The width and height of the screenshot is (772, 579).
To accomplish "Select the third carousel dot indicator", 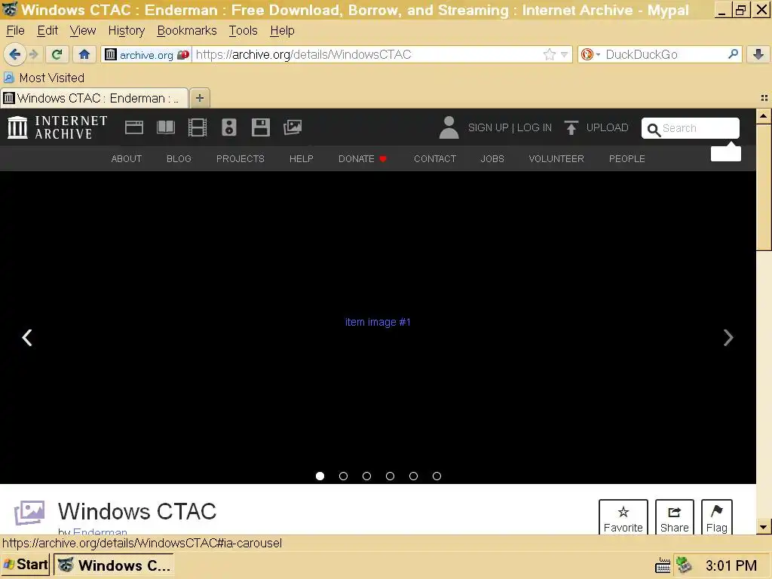I will (x=367, y=476).
